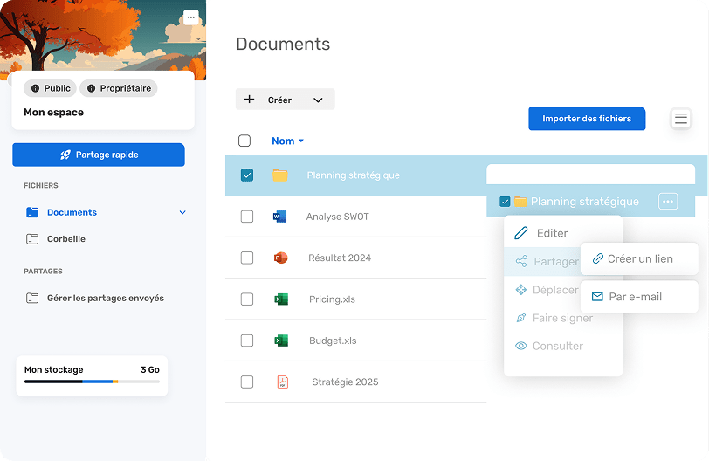Tick the checkbox for Budget.xls
Image resolution: width=709 pixels, height=461 pixels.
click(x=246, y=341)
